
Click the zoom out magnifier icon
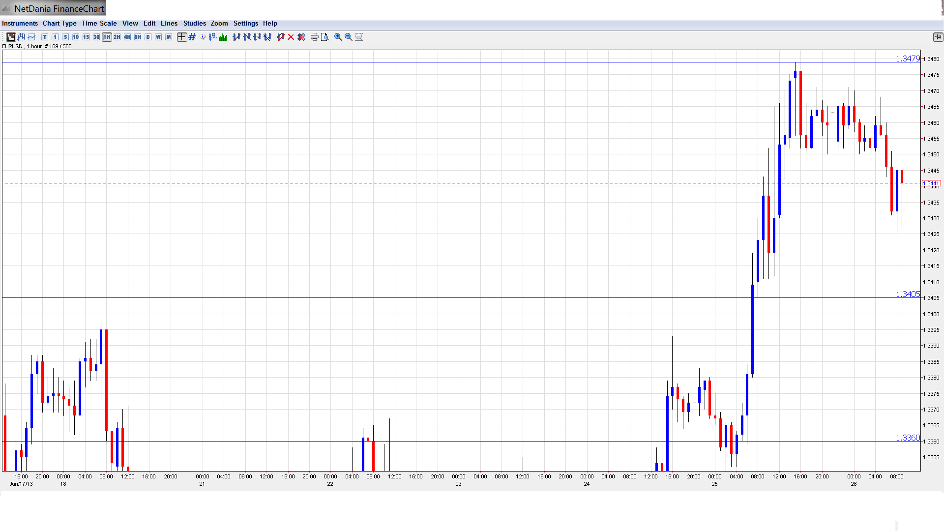tap(349, 37)
